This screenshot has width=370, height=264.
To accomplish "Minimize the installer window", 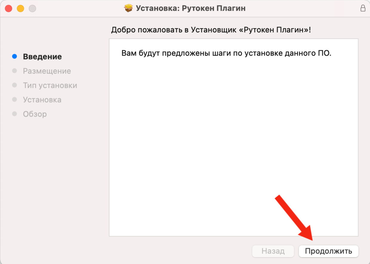I will pos(20,8).
